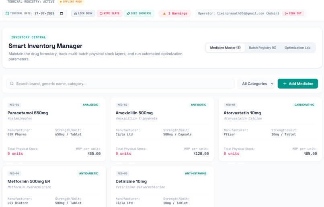The width and height of the screenshot is (324, 207).
Task: Click the MED-02 code badge
Action: click(x=122, y=105)
